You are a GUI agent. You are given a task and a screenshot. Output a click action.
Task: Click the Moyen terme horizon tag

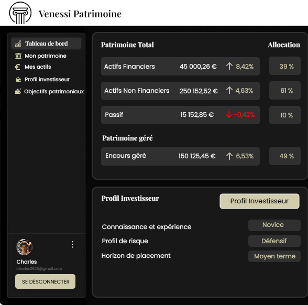coord(274,256)
